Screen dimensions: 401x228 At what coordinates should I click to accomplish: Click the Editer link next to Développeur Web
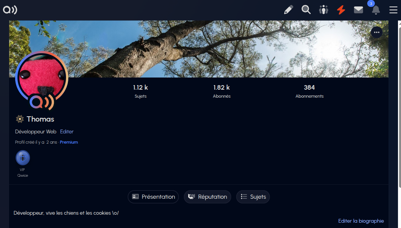point(67,131)
